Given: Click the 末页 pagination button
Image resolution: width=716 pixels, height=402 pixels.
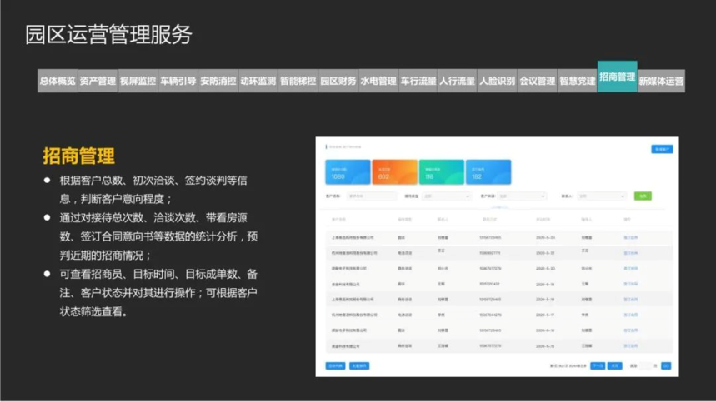Looking at the screenshot, I should pos(614,366).
